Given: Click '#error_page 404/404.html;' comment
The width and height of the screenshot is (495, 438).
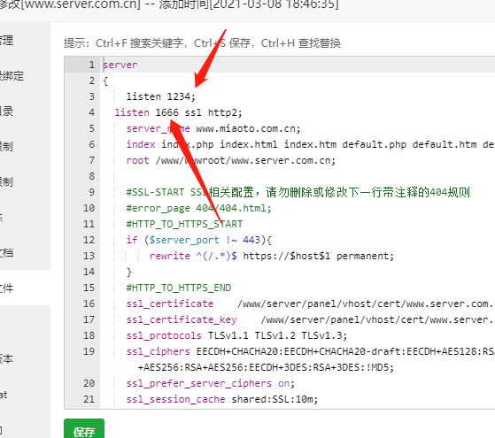Looking at the screenshot, I should pyautogui.click(x=198, y=208).
